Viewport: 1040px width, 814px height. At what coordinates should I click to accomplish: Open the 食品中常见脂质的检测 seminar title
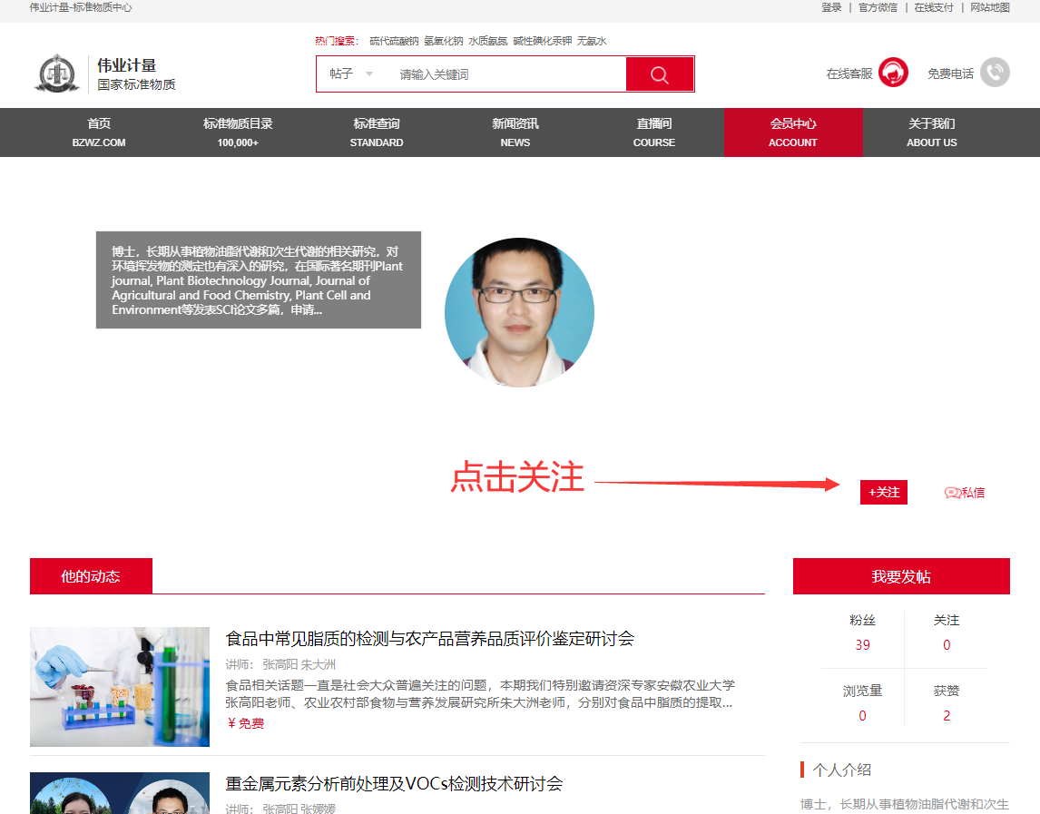tap(430, 638)
